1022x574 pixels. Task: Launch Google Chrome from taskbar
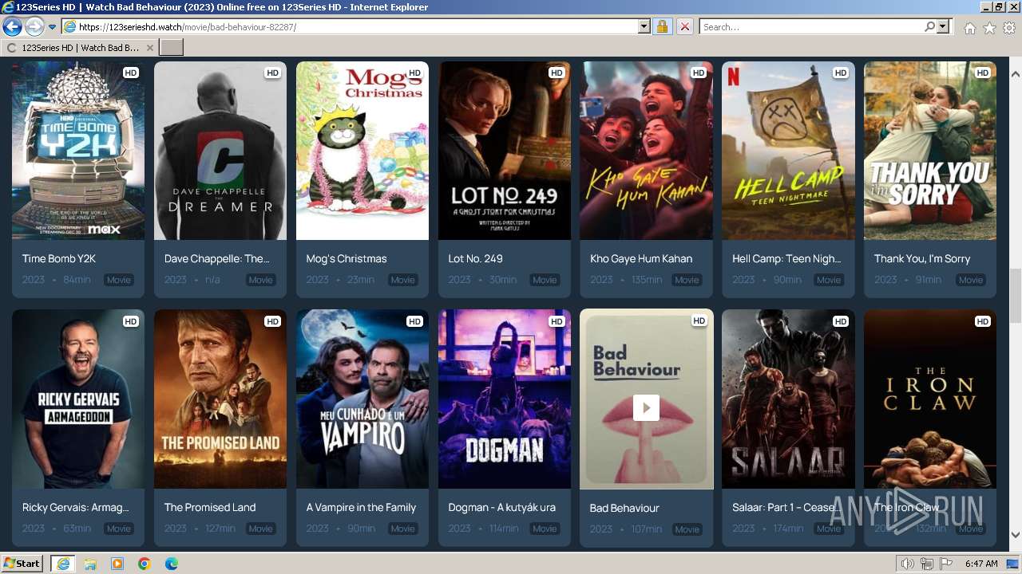tap(145, 564)
